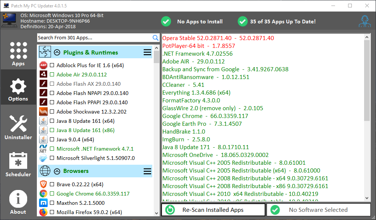The height and width of the screenshot is (220, 376).
Task: Click the Adobe Flash NPAPI icon
Action: pos(44,93)
